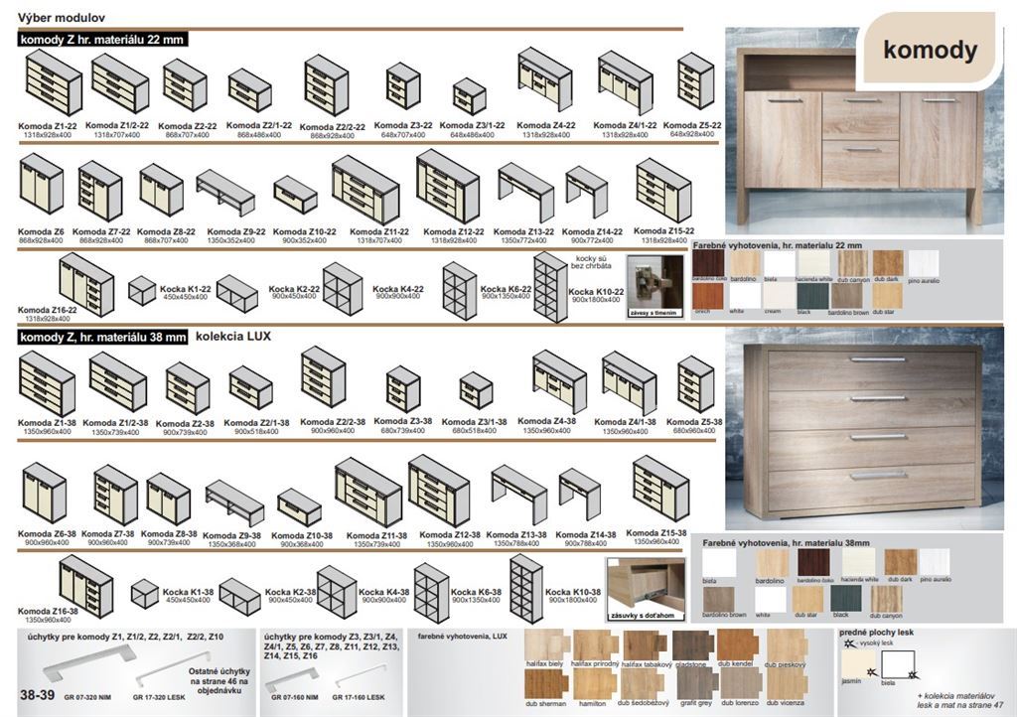Click the Komoda Z12-38 wide dresser

pos(438,491)
